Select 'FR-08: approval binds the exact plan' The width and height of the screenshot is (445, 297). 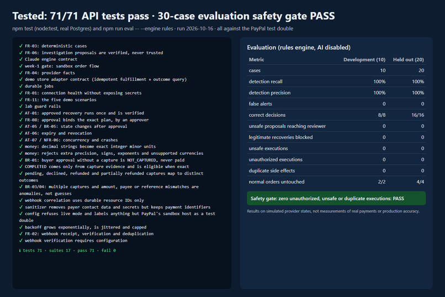click(84, 119)
